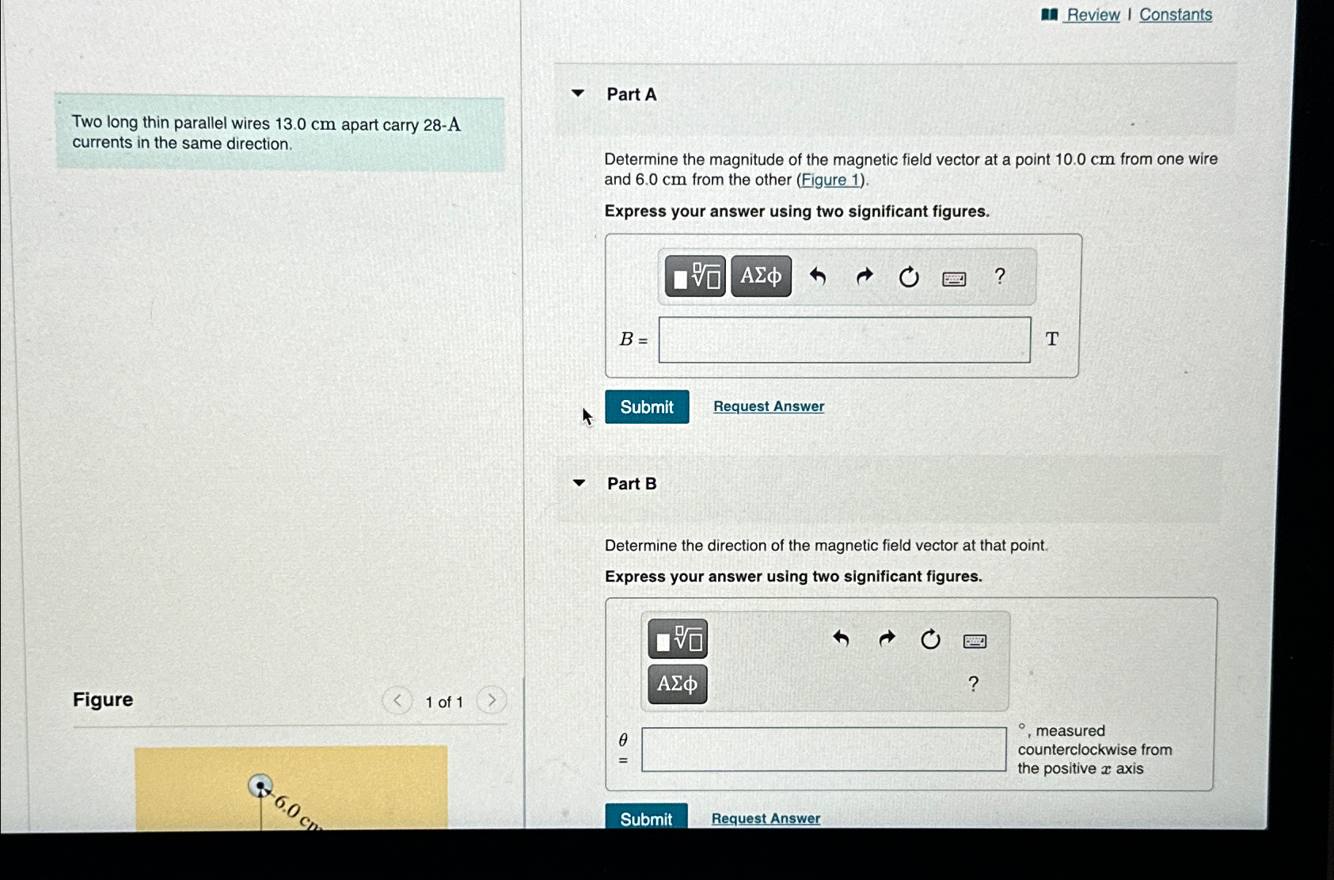
Task: Show keyboard shortcuts in Part A
Action: tap(954, 279)
